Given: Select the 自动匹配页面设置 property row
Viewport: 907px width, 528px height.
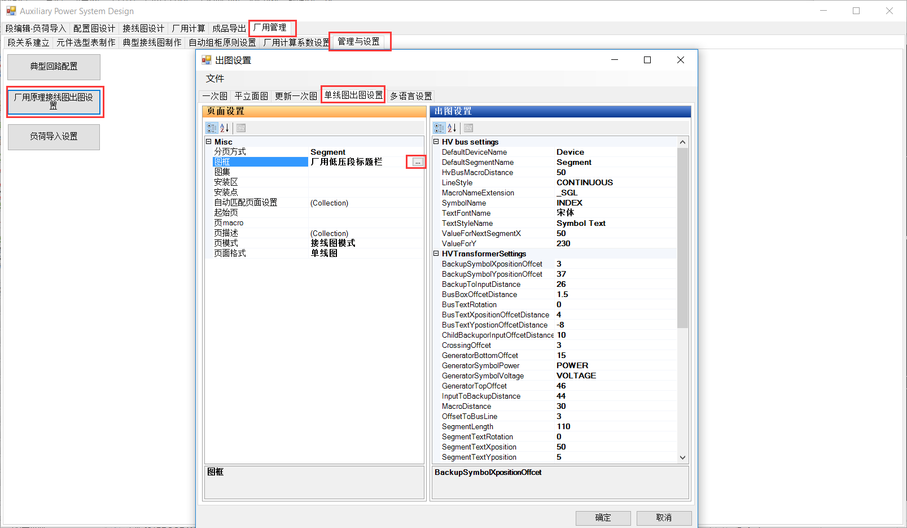Looking at the screenshot, I should coord(318,203).
